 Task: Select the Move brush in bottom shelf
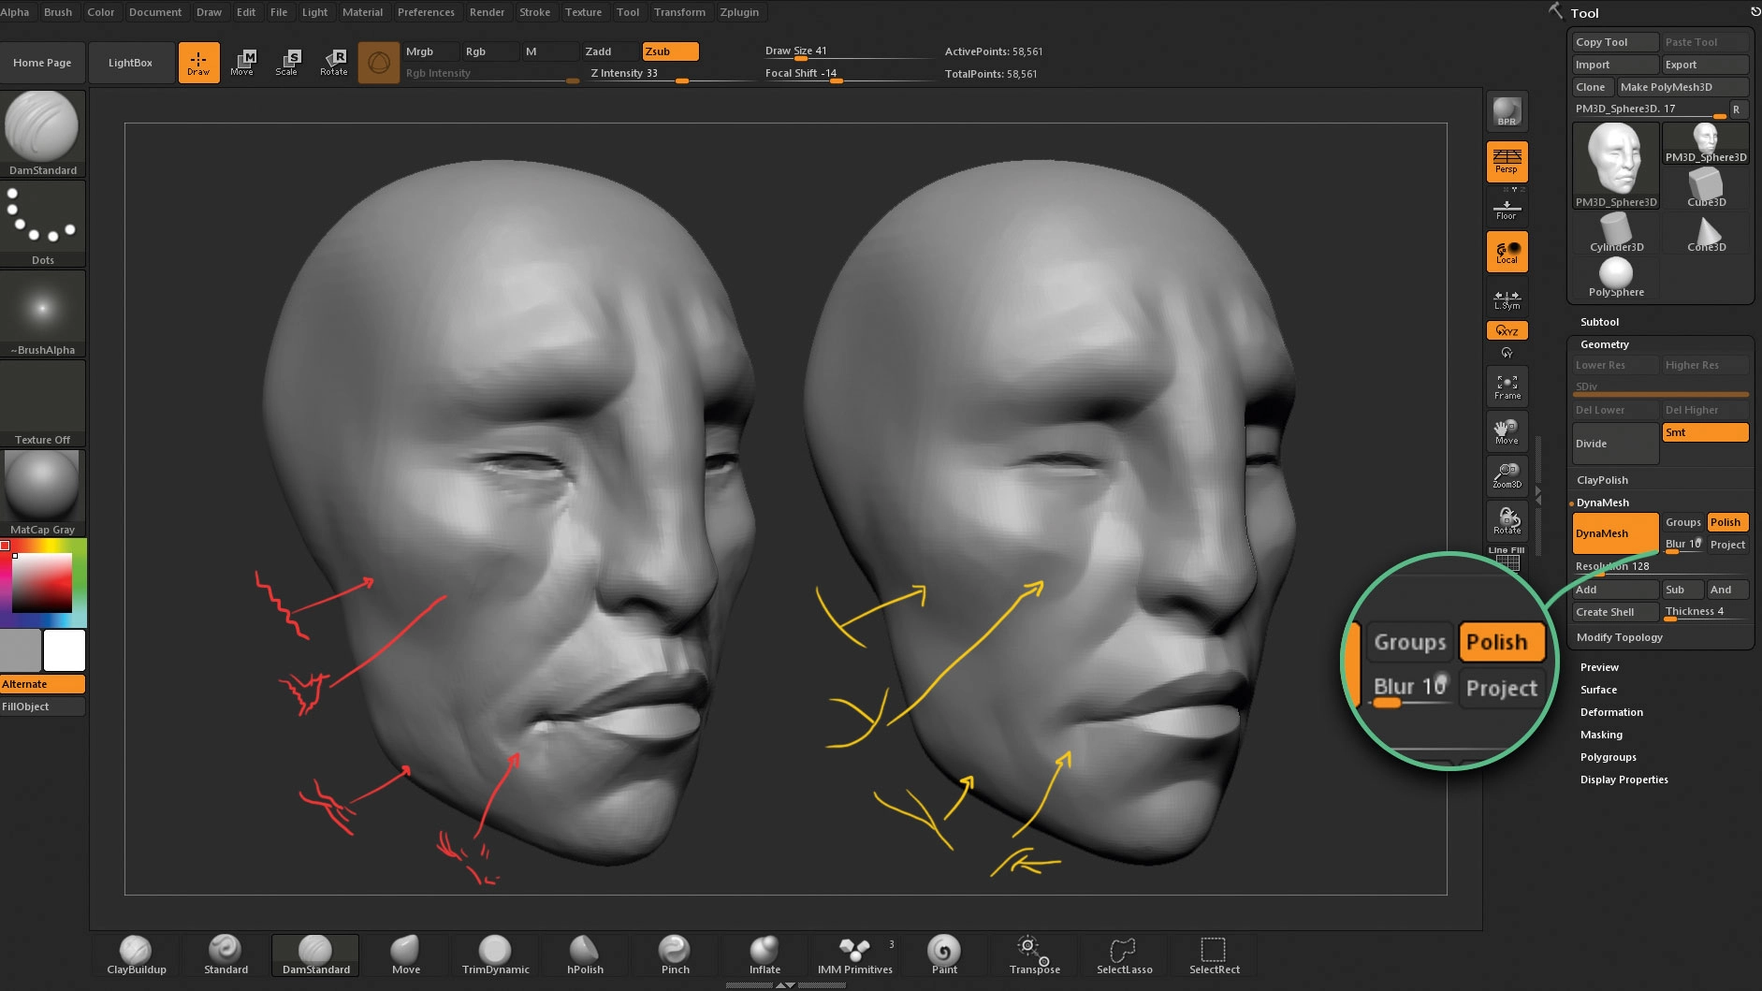coord(405,955)
